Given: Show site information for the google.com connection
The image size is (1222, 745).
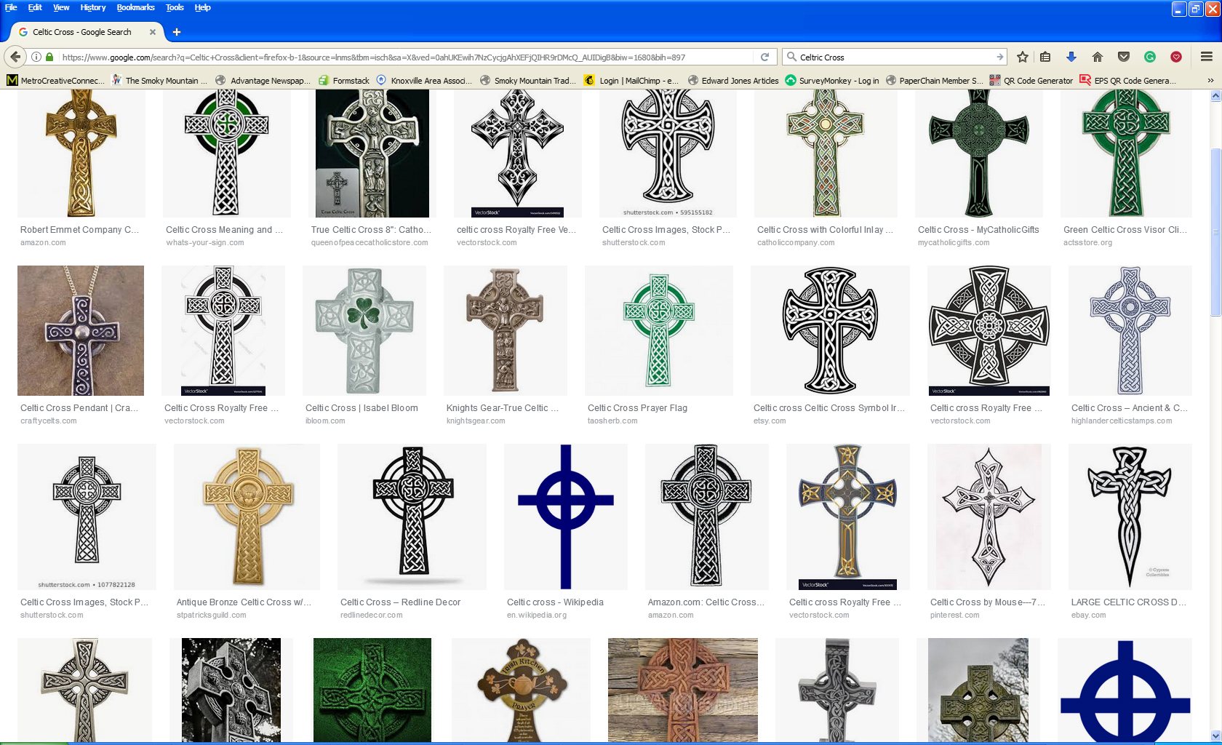Looking at the screenshot, I should [x=36, y=57].
